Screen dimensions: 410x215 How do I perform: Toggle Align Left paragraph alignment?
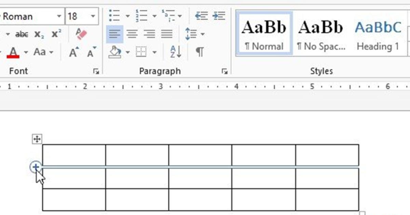115,34
